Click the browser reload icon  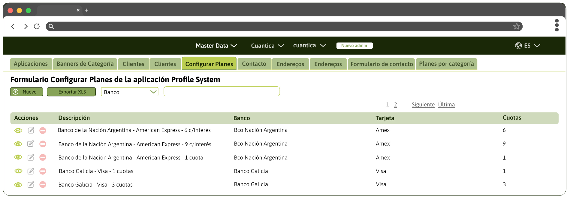pyautogui.click(x=37, y=26)
